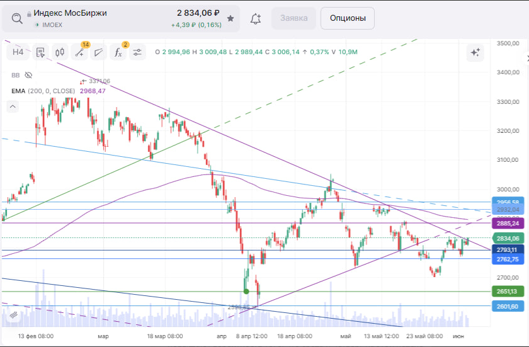Collapse the indicators legend chevron
This screenshot has width=529, height=347.
12,107
